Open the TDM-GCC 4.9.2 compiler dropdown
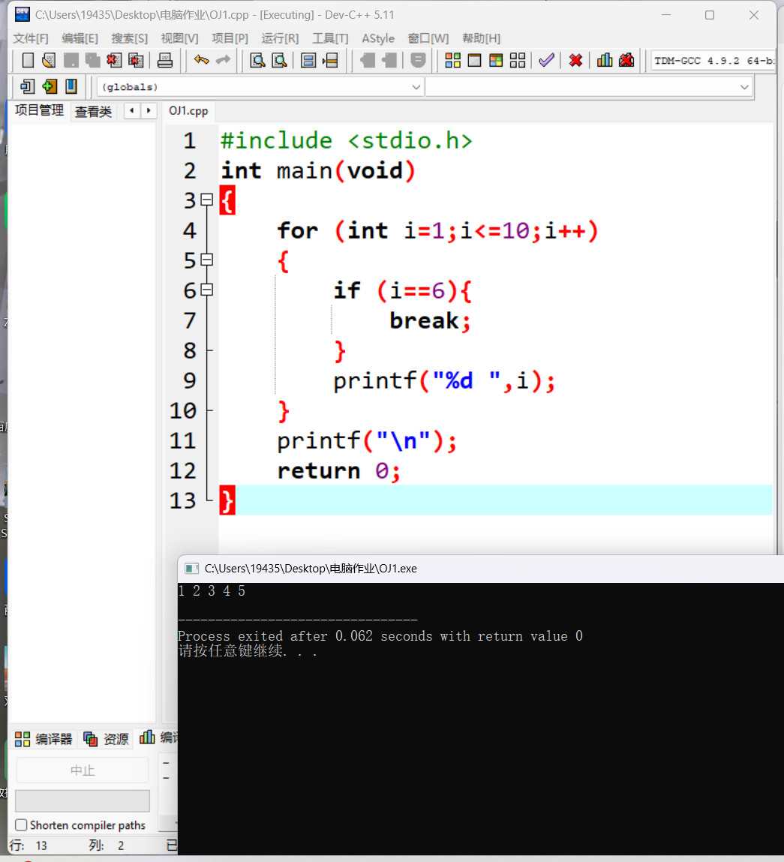 click(713, 61)
